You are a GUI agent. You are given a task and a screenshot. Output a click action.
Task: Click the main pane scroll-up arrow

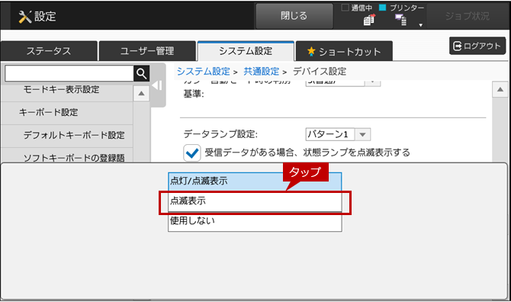pyautogui.click(x=500, y=89)
